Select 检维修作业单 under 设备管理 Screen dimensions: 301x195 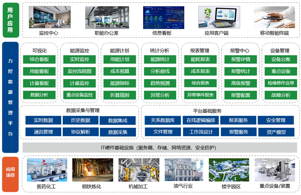(281, 83)
